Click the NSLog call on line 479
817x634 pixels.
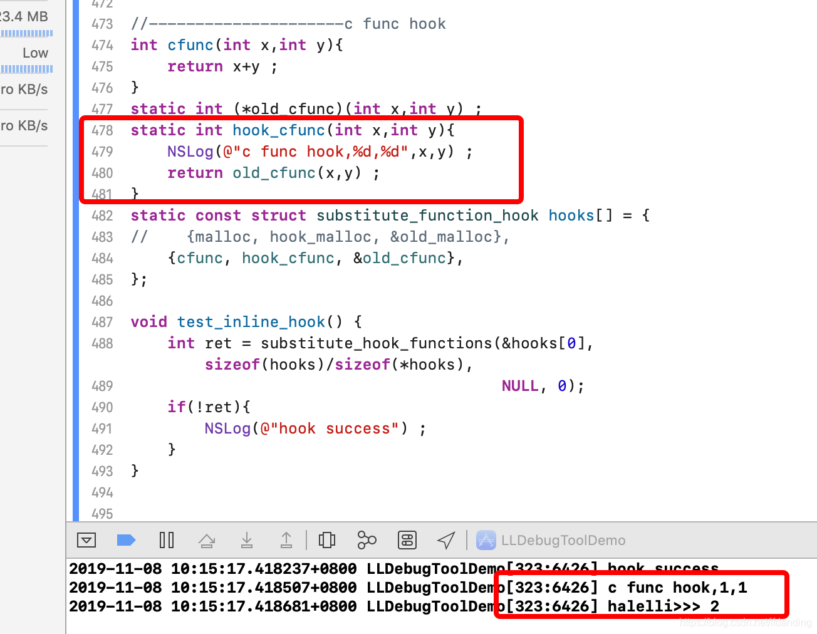point(190,152)
